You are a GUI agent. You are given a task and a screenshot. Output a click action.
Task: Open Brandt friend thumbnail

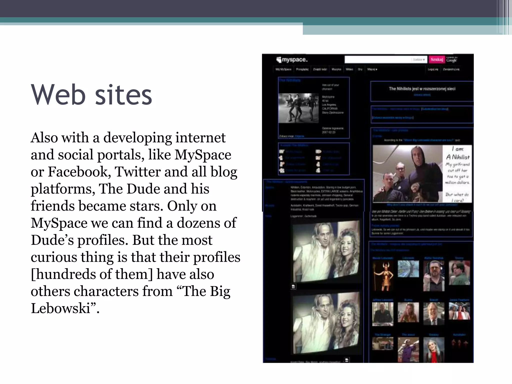click(x=434, y=314)
